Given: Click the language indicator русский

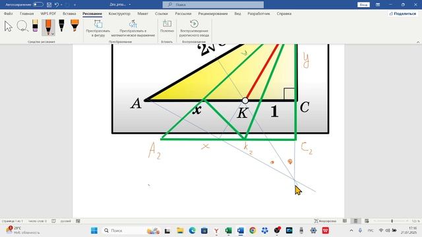Looking at the screenshot, I should coord(65,221).
